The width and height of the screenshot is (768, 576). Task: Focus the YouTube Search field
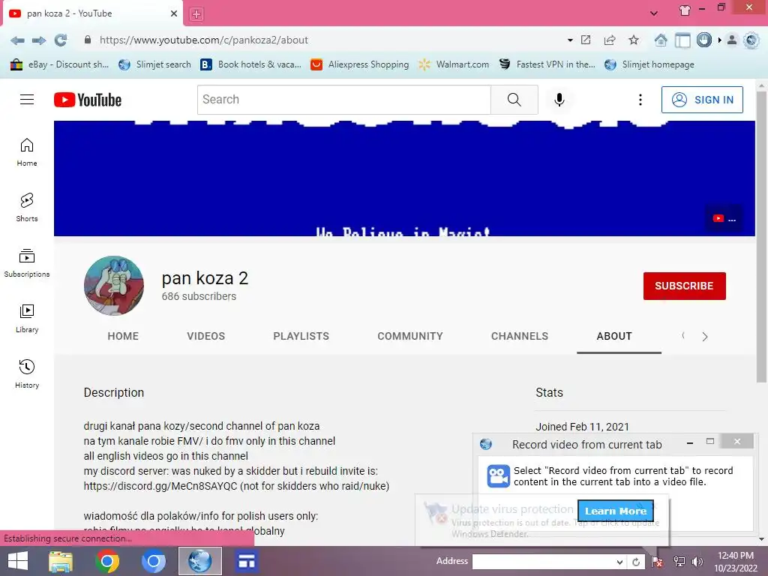tap(343, 100)
